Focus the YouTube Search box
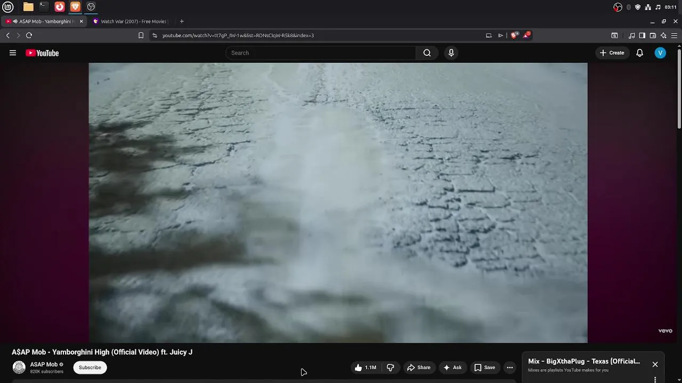Image resolution: width=682 pixels, height=383 pixels. pyautogui.click(x=321, y=53)
